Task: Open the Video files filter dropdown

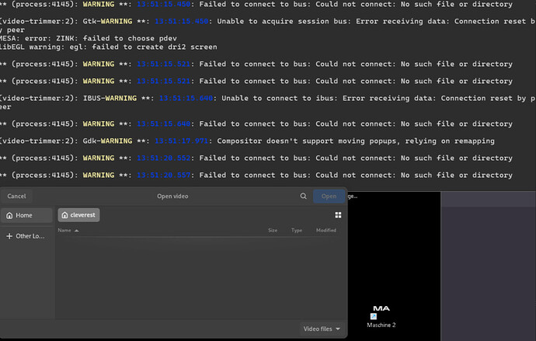Action: (x=322, y=329)
